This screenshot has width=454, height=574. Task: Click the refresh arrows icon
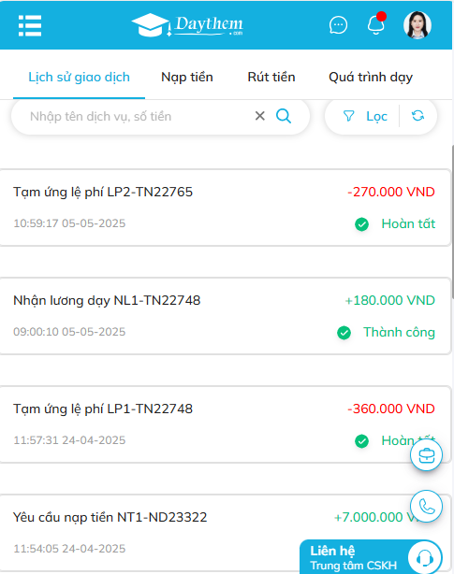click(x=417, y=116)
